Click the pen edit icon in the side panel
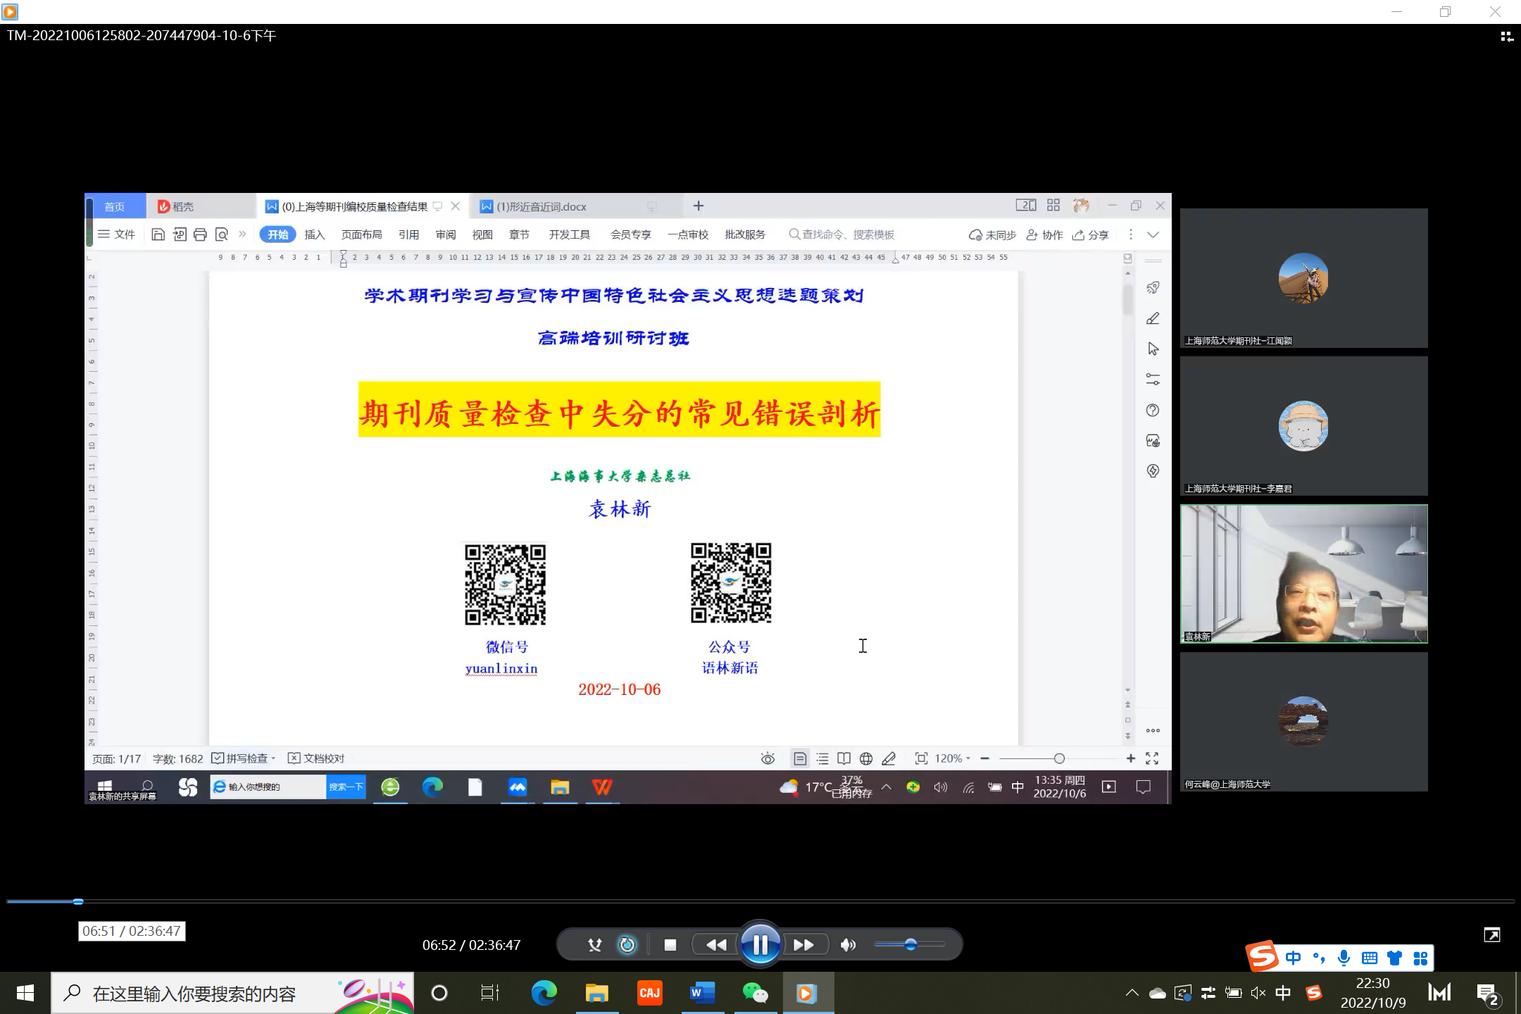This screenshot has width=1521, height=1014. [1153, 318]
